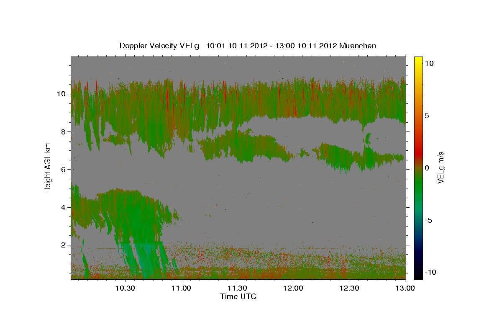Click the plot title 'Doppler Velocity VELg'
The width and height of the screenshot is (502, 335).
pos(159,46)
